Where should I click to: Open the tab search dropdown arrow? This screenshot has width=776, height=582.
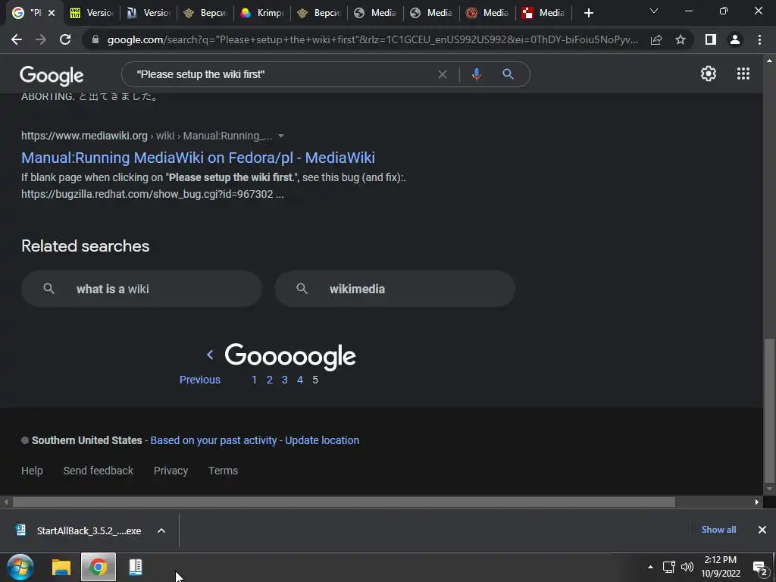[x=654, y=11]
